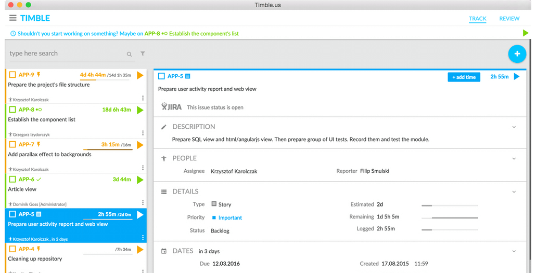This screenshot has width=536, height=273.
Task: Open APP-5 link in detail header
Action: click(x=175, y=76)
